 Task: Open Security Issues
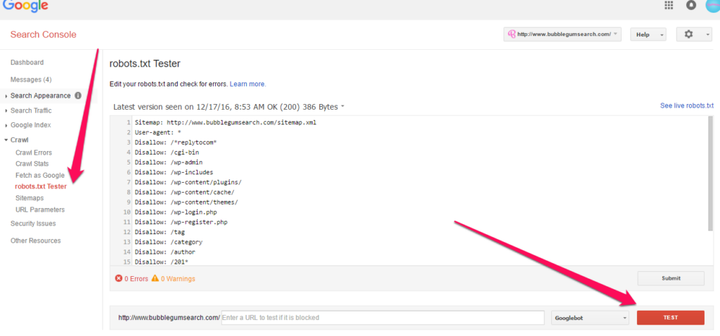(33, 224)
